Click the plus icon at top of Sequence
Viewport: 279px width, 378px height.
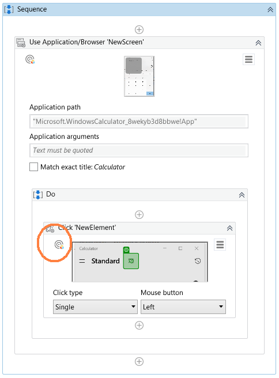tap(139, 29)
